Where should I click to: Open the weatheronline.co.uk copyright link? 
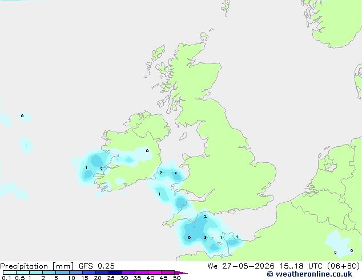pos(309,274)
